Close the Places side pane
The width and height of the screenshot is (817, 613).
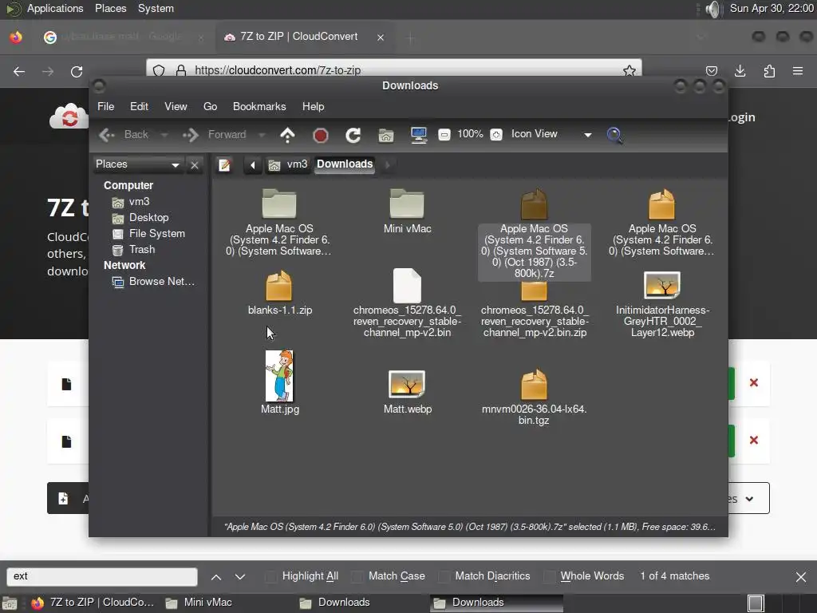click(x=195, y=165)
